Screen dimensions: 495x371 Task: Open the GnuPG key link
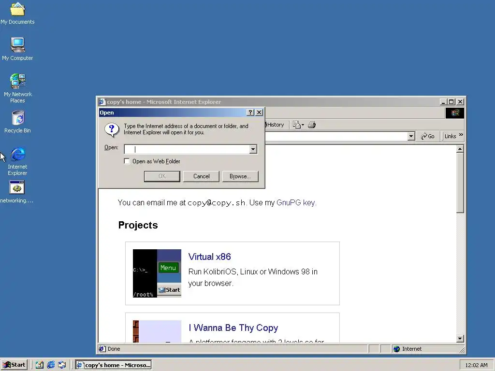(x=296, y=202)
